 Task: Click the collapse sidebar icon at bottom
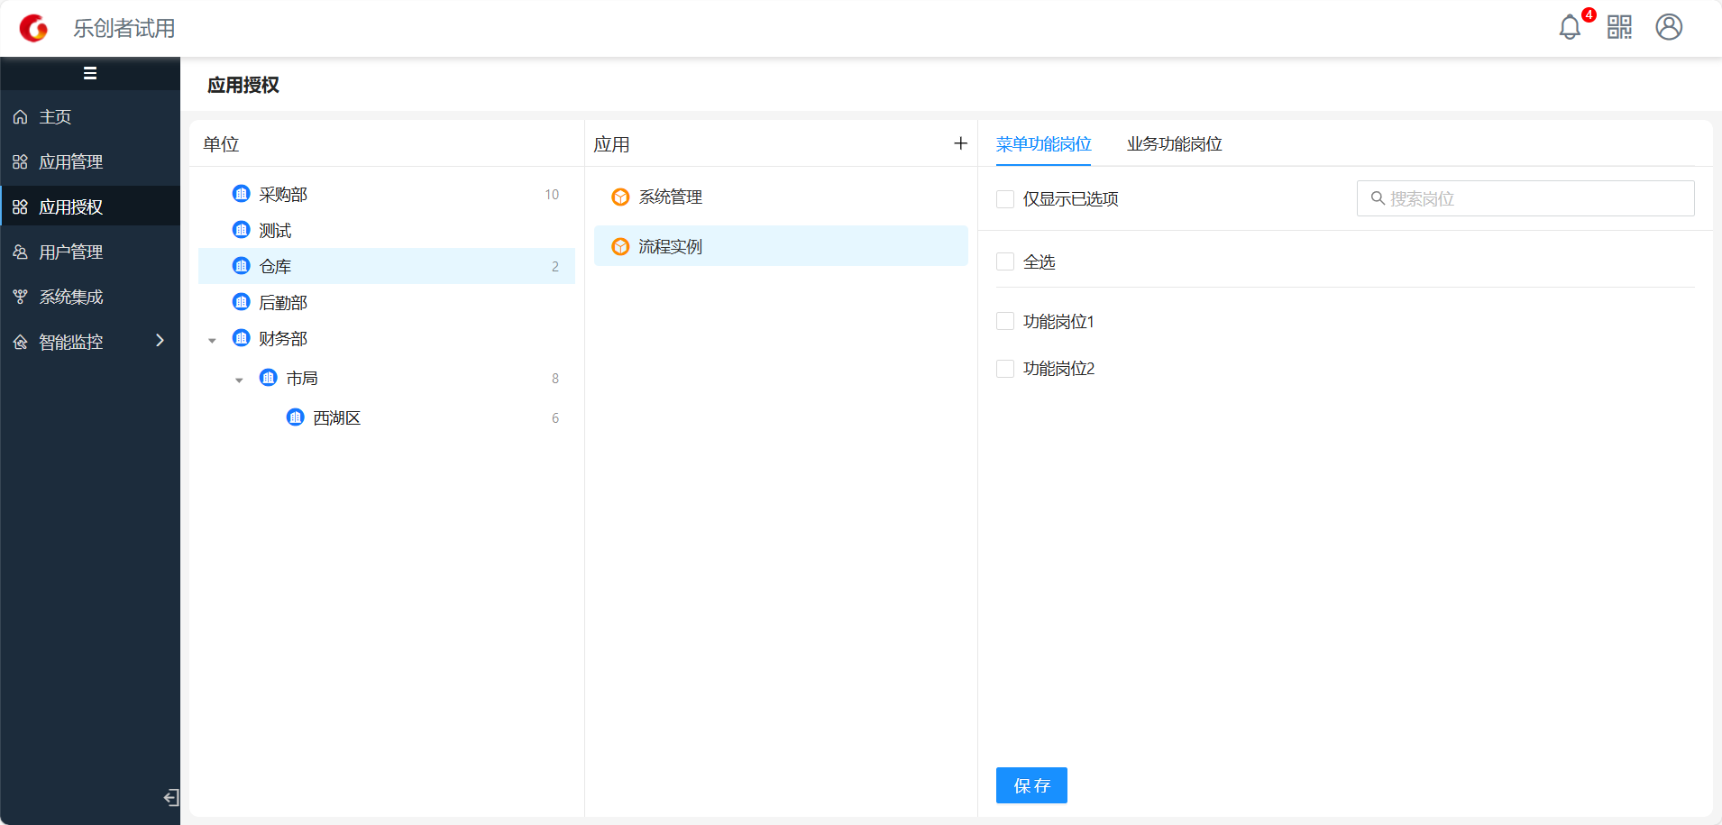pyautogui.click(x=170, y=797)
